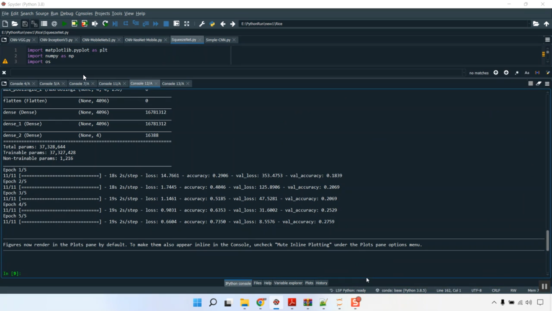Stop debugging with the blue square icon

[x=166, y=24]
